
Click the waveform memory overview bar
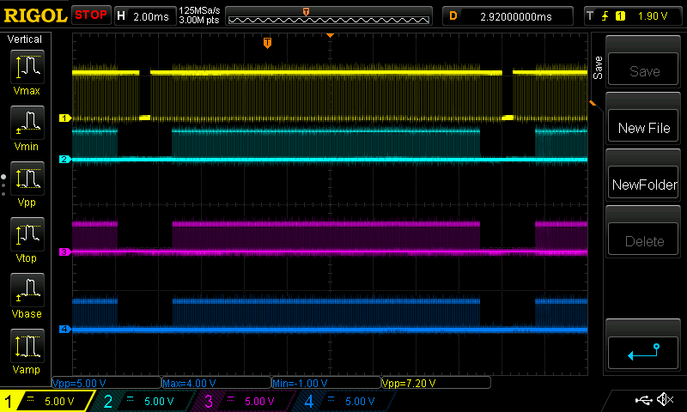coord(329,16)
